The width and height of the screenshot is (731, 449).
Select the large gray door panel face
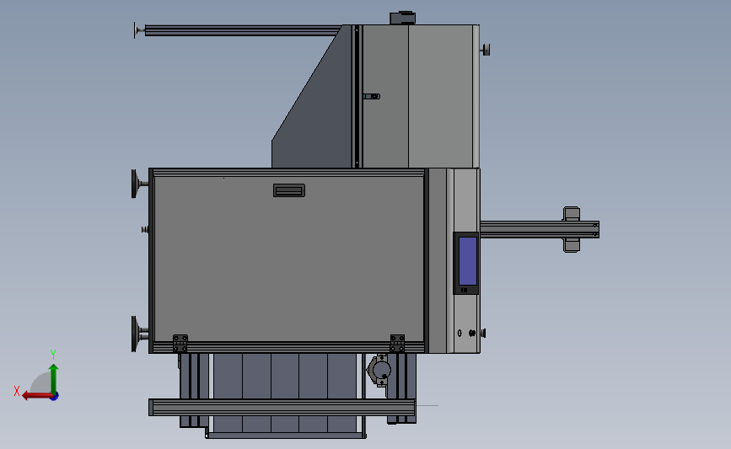coord(288,259)
